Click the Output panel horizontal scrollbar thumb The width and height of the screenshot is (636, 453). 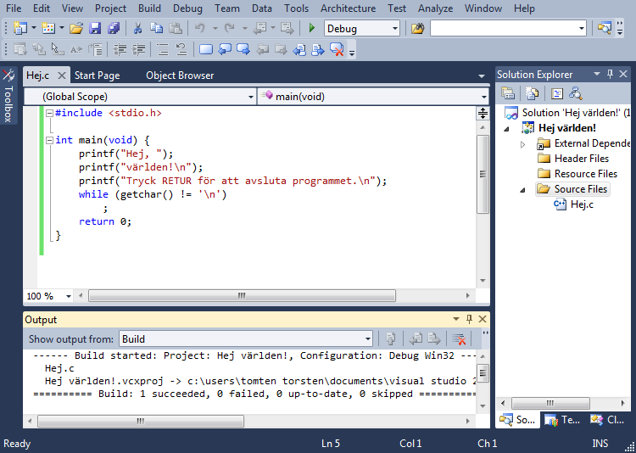[140, 421]
